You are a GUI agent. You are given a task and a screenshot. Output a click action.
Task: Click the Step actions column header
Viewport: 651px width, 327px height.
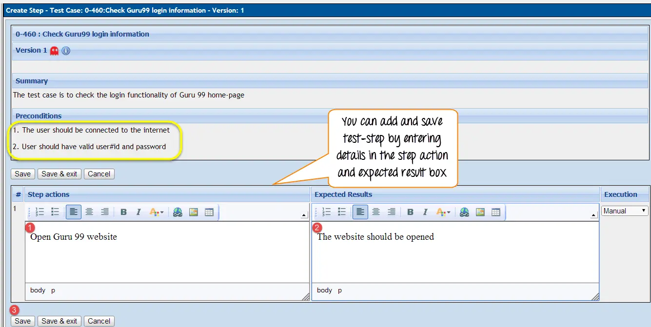click(x=167, y=194)
